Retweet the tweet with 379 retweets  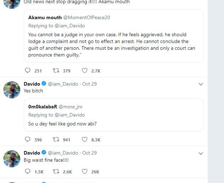[x=55, y=71]
